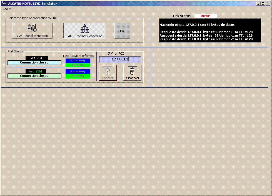The image size is (272, 196).
Task: Click the Link Status DOWN indicator
Action: click(x=206, y=16)
